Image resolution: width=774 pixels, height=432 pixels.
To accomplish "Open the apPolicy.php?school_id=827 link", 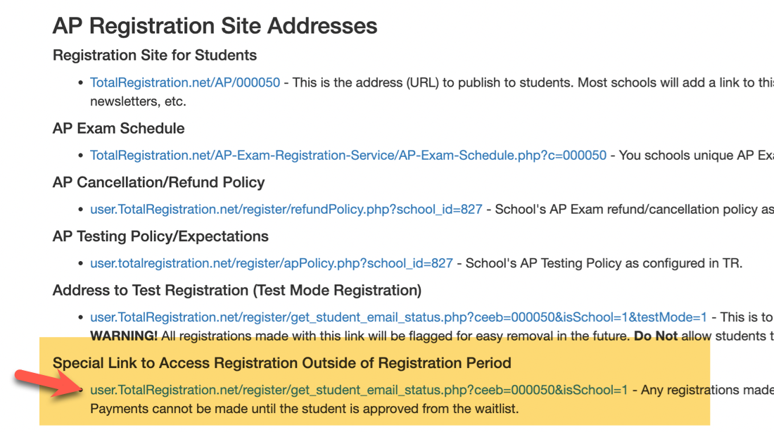I will click(272, 263).
